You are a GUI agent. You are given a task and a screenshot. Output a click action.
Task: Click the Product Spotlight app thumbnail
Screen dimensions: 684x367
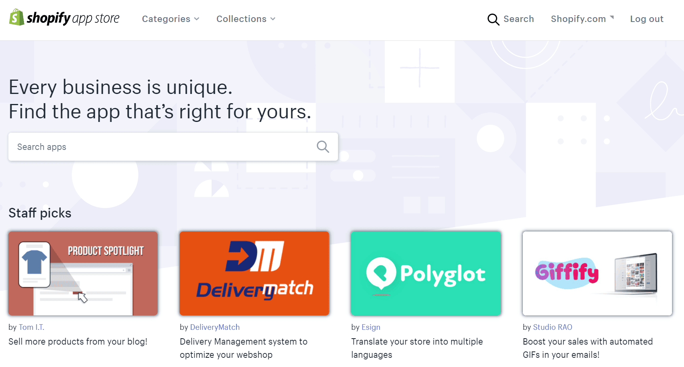[x=83, y=273]
